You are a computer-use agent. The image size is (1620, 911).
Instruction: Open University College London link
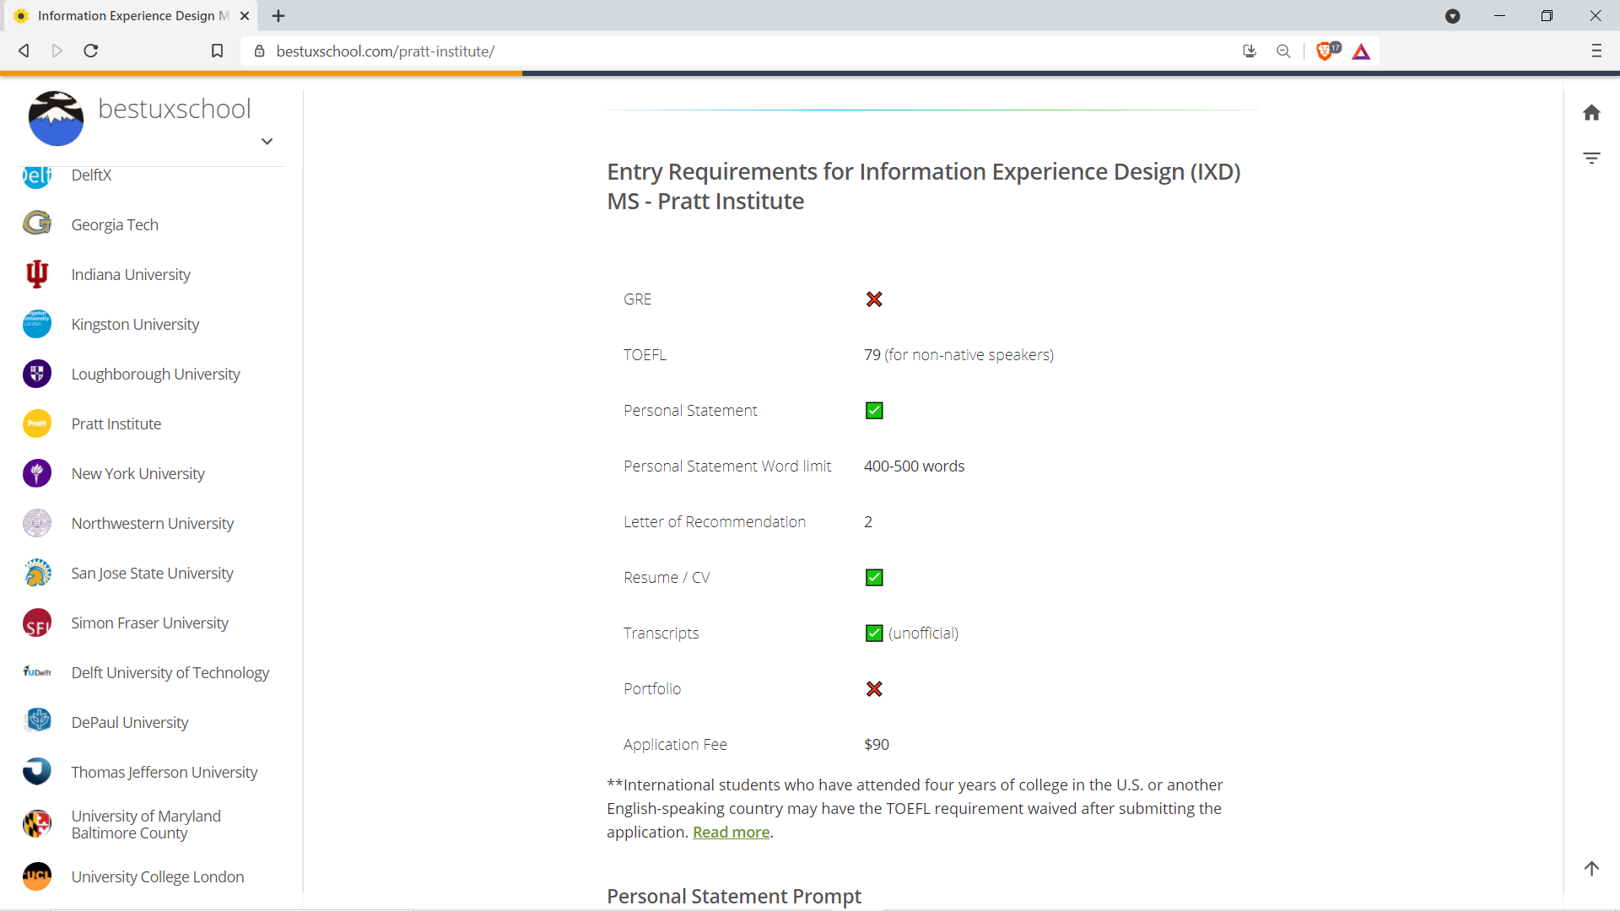[157, 876]
